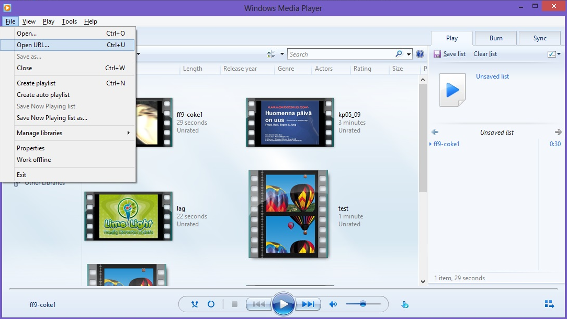The height and width of the screenshot is (319, 567).
Task: Toggle repeat mode button
Action: (x=211, y=304)
